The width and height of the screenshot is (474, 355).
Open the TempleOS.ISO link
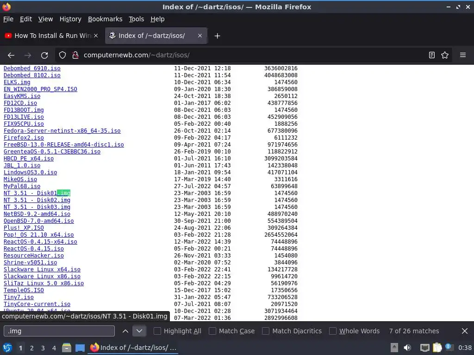24,291
